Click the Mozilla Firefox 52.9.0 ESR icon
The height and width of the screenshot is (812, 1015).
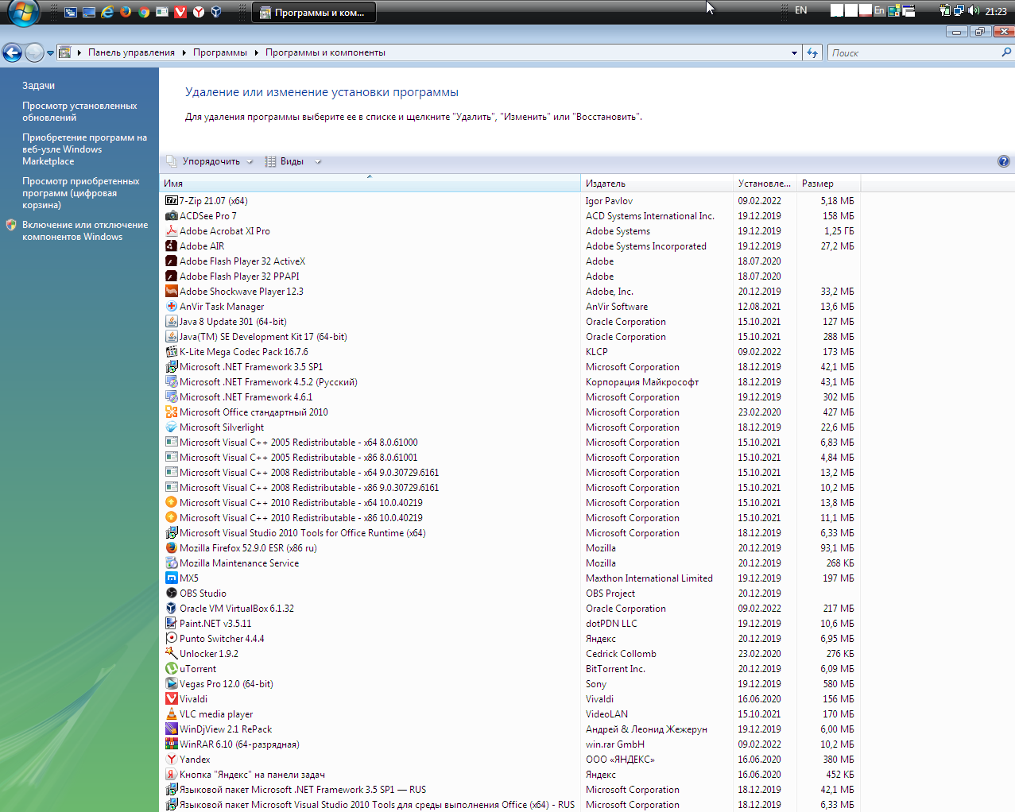(171, 548)
